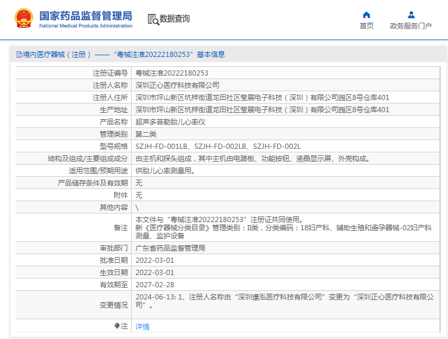The width and height of the screenshot is (448, 339).
Task: Click the 注 label in last row
Action: (124, 326)
